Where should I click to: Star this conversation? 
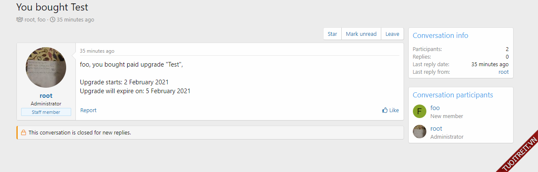coord(332,34)
